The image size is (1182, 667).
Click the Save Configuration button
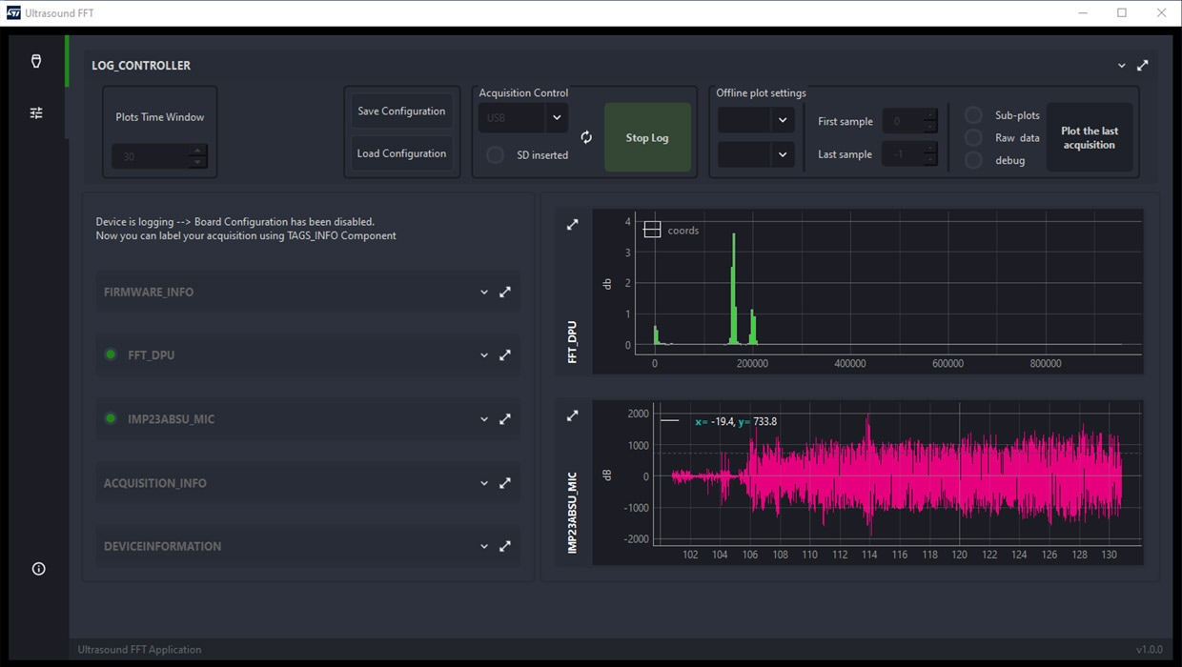401,111
